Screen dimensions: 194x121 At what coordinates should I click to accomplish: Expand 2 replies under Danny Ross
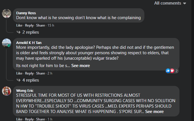pyautogui.click(x=28, y=32)
